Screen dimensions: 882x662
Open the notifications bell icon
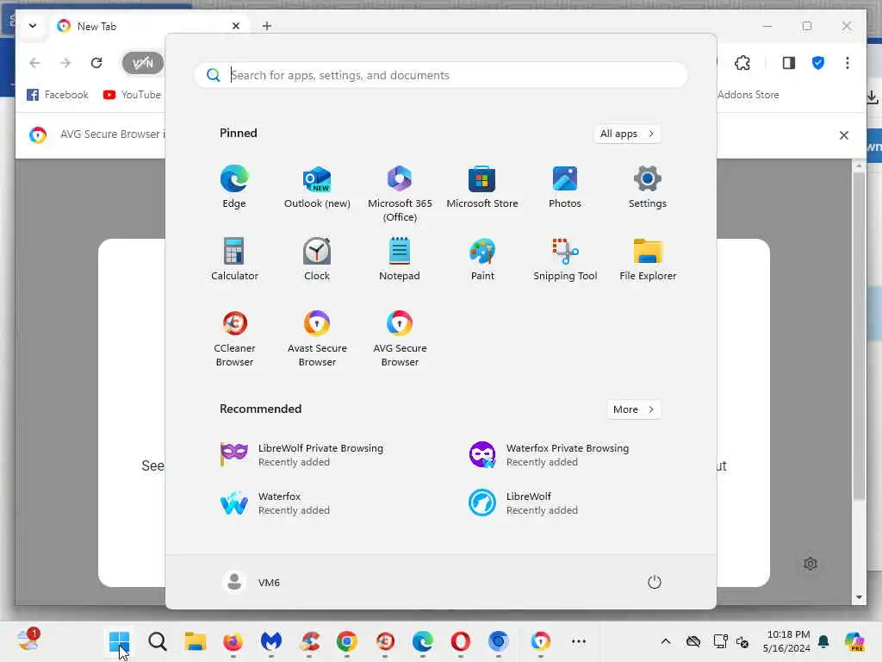[824, 641]
